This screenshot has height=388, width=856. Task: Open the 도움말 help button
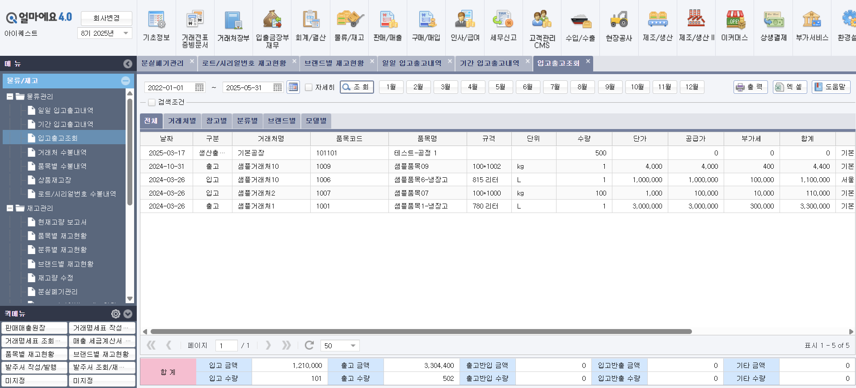coord(831,87)
